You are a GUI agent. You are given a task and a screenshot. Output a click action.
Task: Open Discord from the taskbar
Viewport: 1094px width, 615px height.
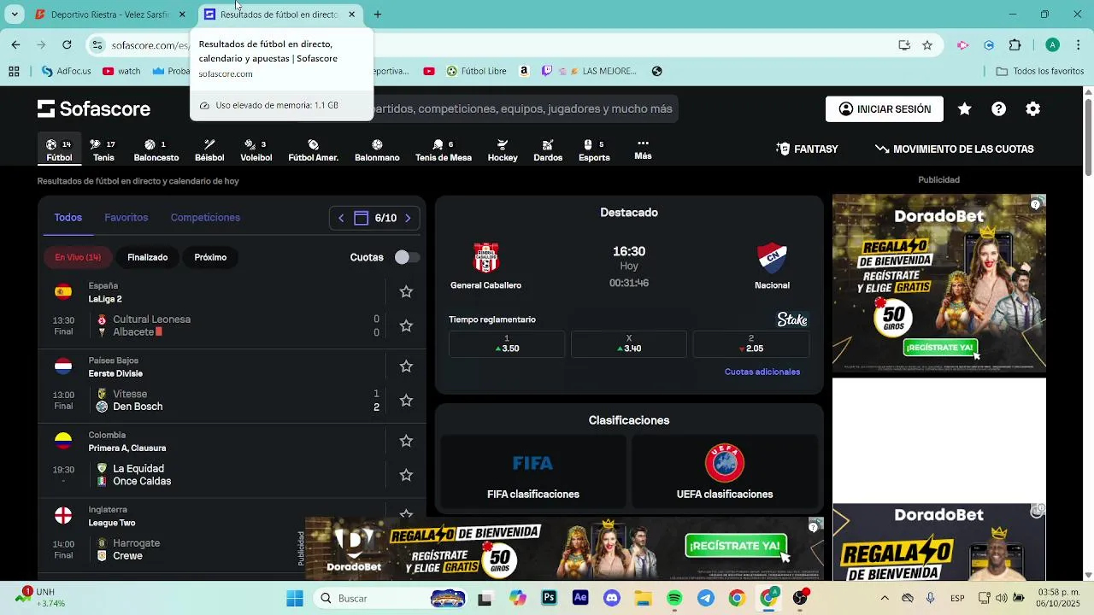(612, 598)
